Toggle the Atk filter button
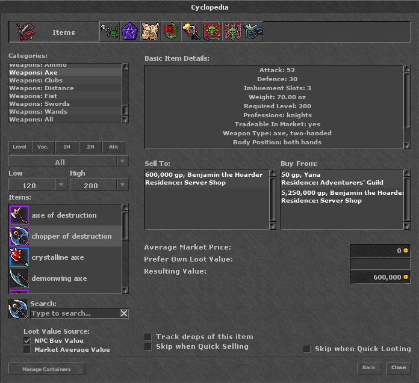The width and height of the screenshot is (419, 383). [x=114, y=147]
